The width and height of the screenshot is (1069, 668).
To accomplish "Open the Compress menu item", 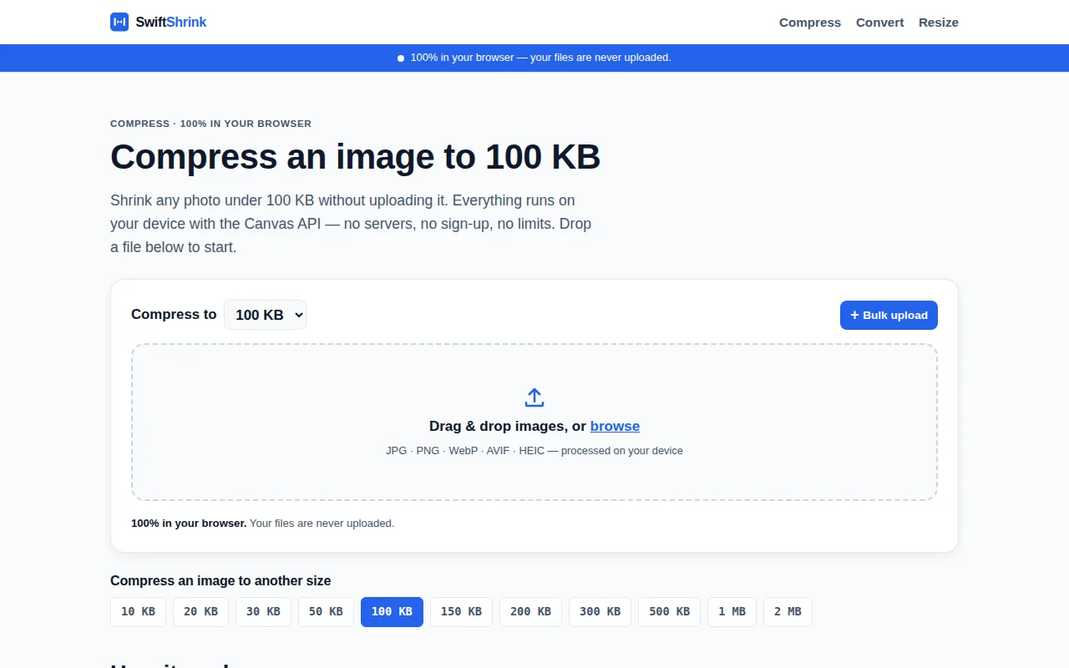I will tap(810, 23).
